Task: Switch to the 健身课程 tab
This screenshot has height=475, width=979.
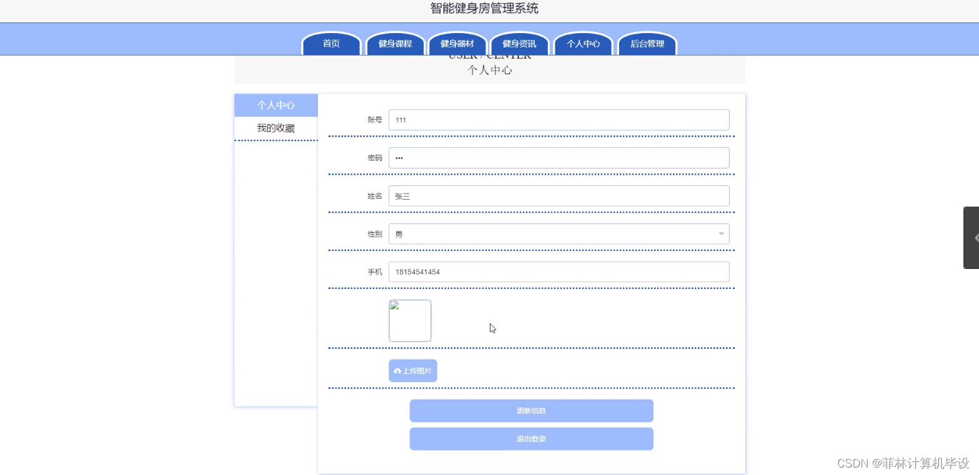Action: [x=395, y=44]
